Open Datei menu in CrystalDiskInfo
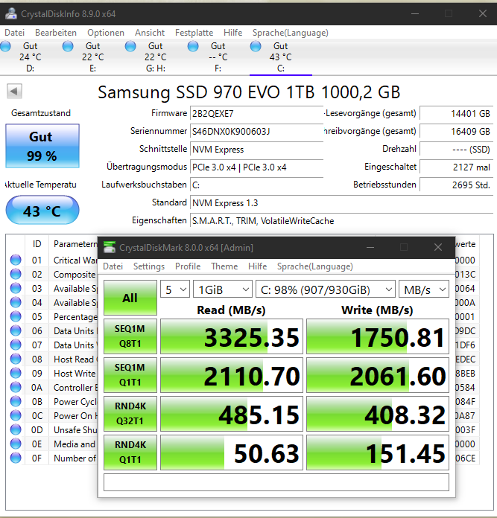This screenshot has height=518, width=497. click(x=15, y=33)
